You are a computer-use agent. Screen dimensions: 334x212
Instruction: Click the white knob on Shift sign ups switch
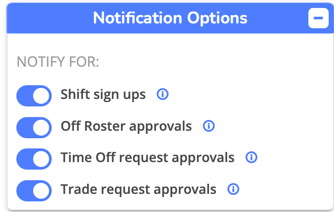click(42, 95)
